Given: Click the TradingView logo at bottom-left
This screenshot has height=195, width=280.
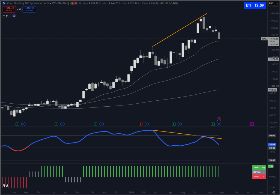Looking at the screenshot, I should tap(5, 186).
